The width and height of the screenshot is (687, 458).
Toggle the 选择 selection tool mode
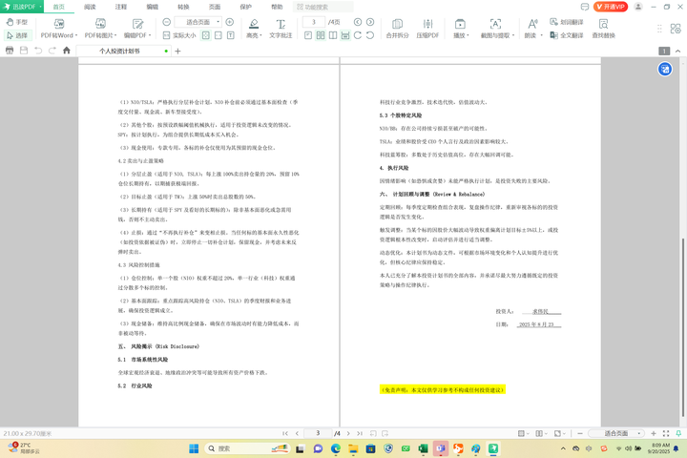pyautogui.click(x=16, y=35)
